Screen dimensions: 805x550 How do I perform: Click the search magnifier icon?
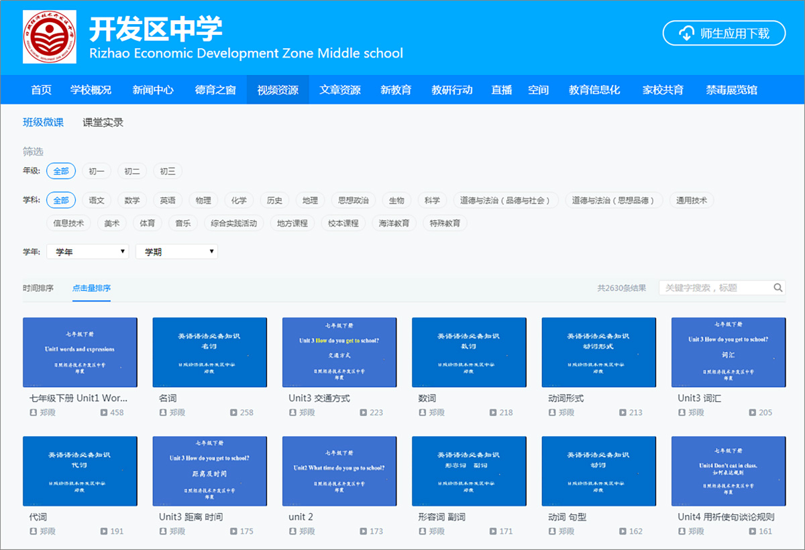[x=778, y=288]
